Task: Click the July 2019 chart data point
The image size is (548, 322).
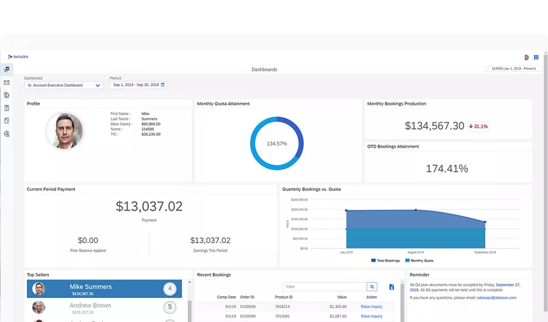Action: [347, 211]
